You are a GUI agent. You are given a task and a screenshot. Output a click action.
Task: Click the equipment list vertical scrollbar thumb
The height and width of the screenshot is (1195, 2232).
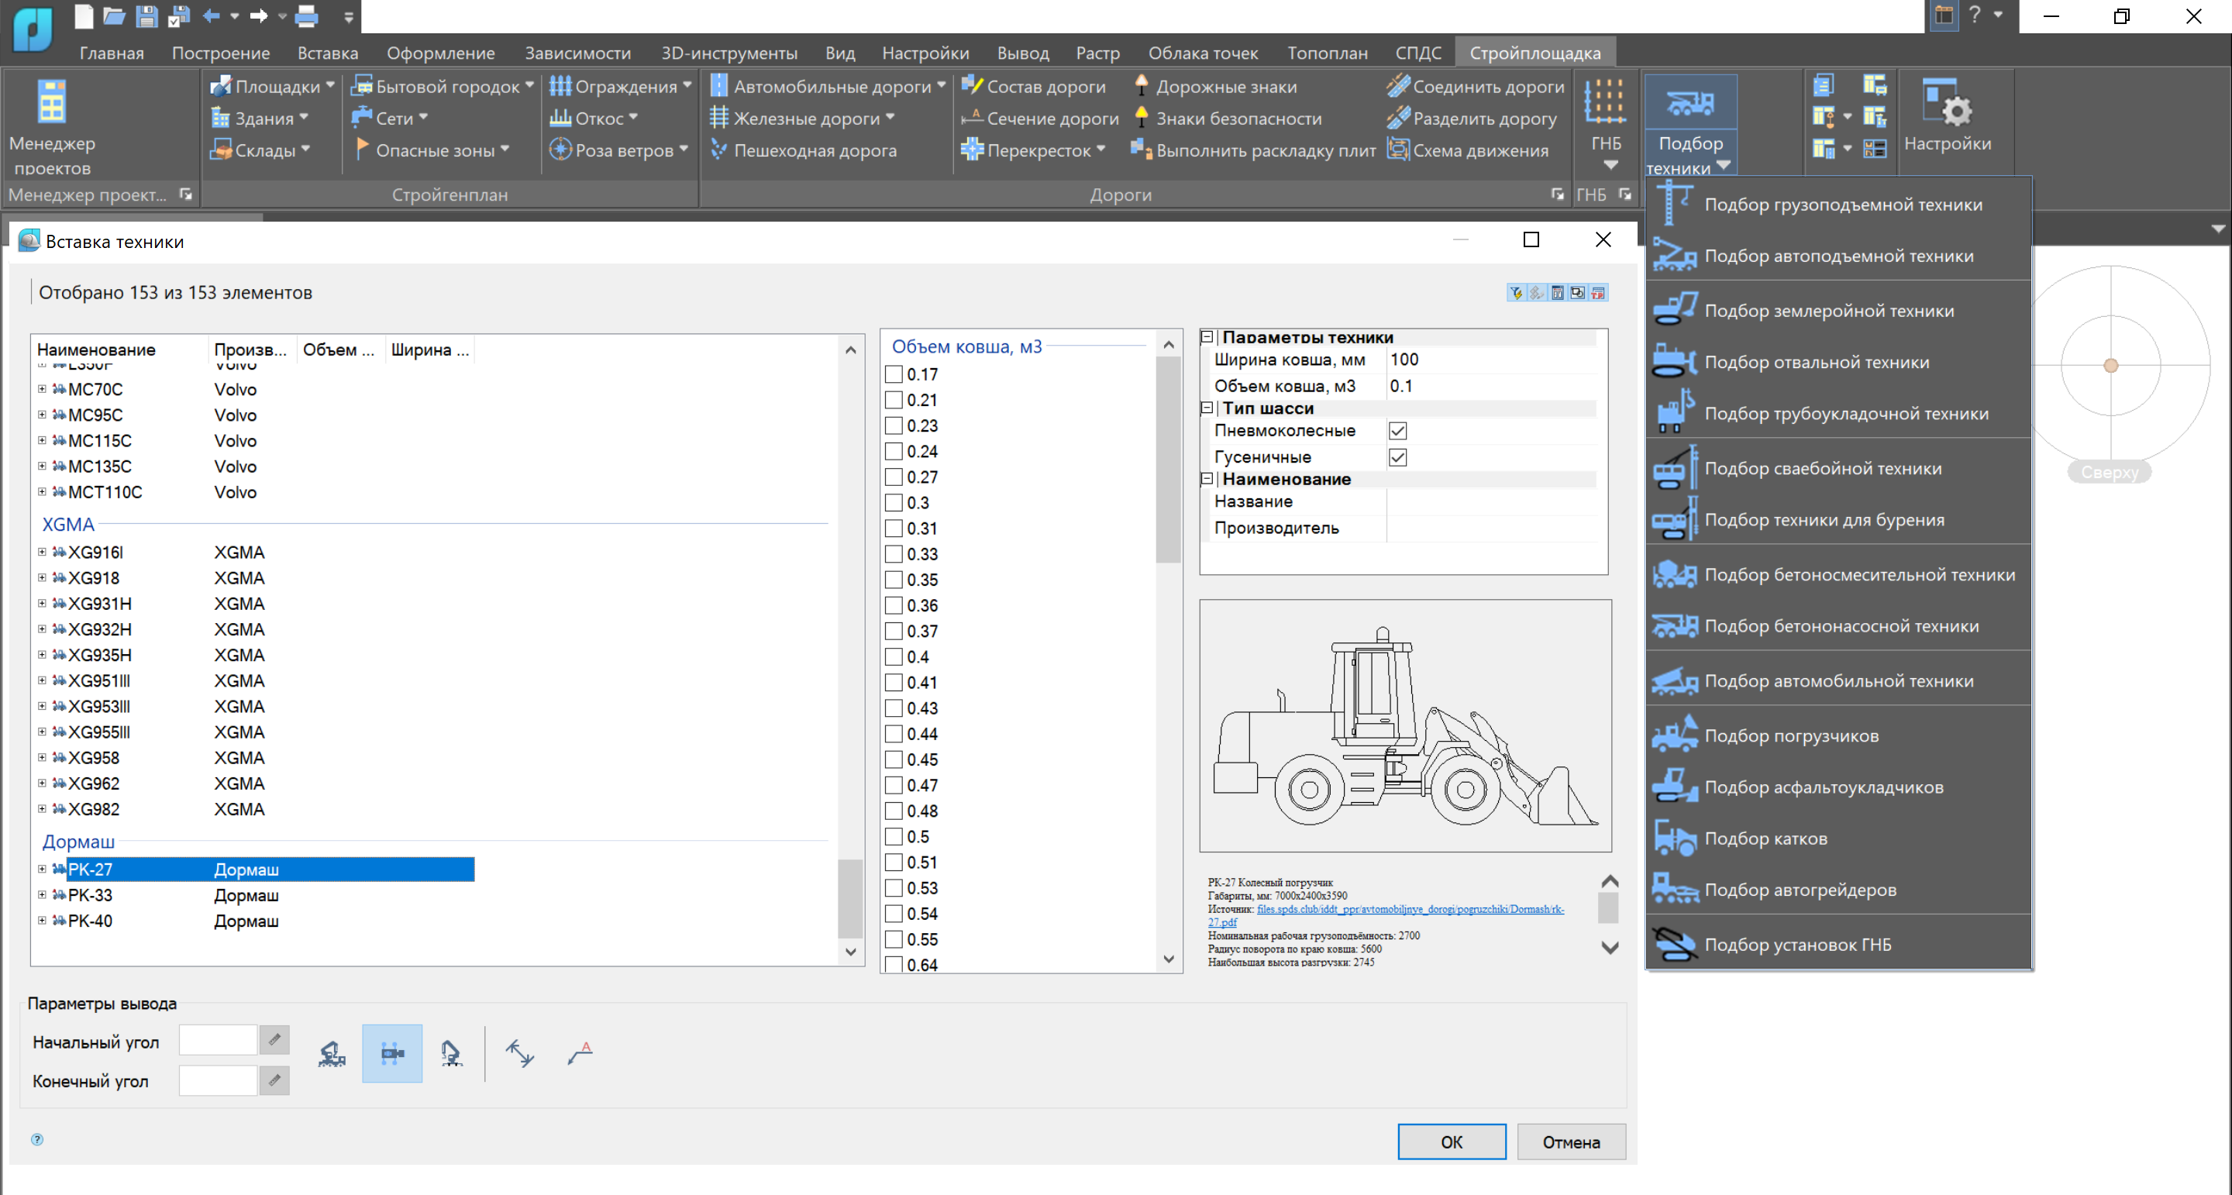pos(851,897)
